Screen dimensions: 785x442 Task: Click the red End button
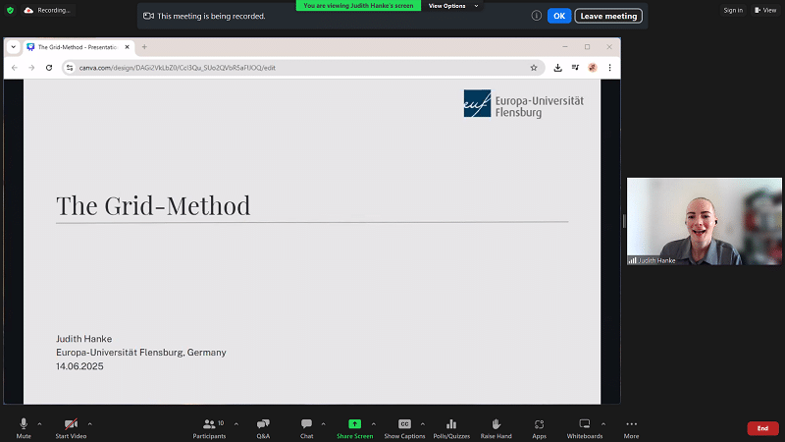tap(762, 428)
